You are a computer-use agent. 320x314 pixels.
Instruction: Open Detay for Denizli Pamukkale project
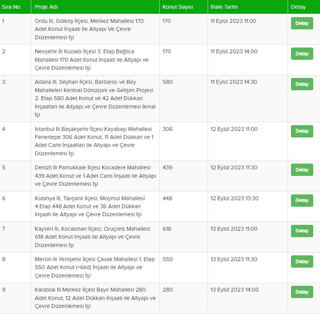pos(302,170)
